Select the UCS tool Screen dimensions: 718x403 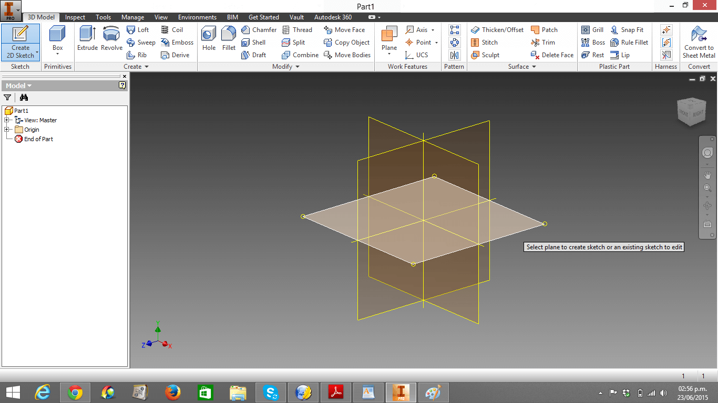(416, 55)
